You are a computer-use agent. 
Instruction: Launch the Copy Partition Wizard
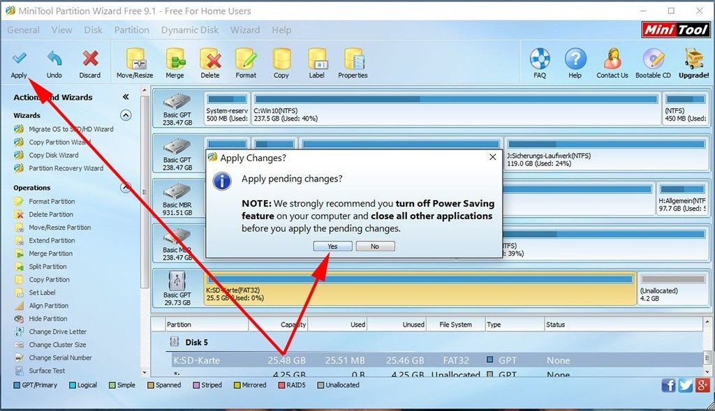coord(60,142)
